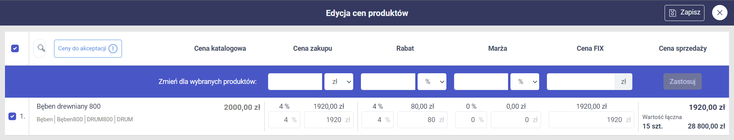Screen dimensions: 734x140
Task: Open the % unit dropdown for Rabat
Action: pyautogui.click(x=432, y=82)
